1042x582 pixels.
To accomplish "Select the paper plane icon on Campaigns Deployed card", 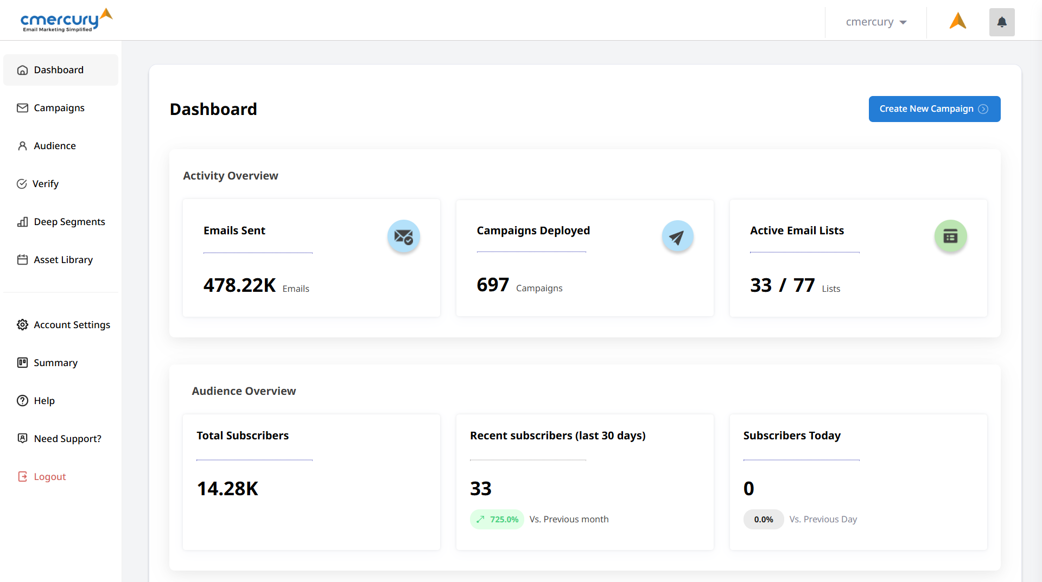I will (677, 236).
